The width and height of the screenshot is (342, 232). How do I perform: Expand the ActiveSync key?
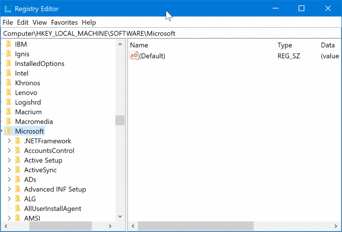(9, 170)
